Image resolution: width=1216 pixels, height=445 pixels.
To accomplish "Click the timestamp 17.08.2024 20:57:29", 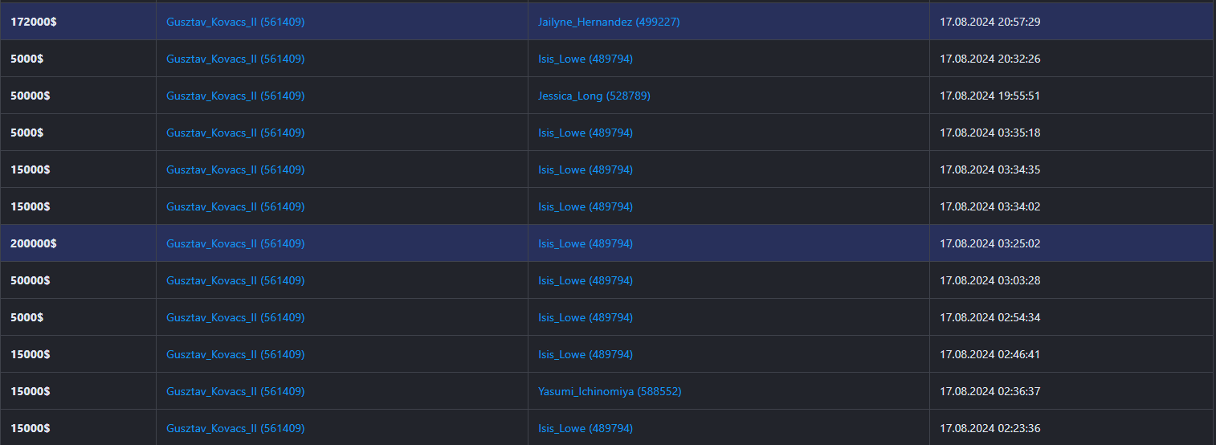I will [x=990, y=22].
